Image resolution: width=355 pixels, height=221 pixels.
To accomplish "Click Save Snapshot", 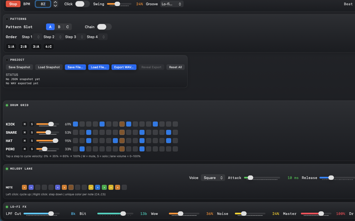I will pos(19,67).
